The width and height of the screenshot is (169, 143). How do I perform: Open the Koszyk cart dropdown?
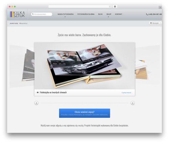pos(155,23)
